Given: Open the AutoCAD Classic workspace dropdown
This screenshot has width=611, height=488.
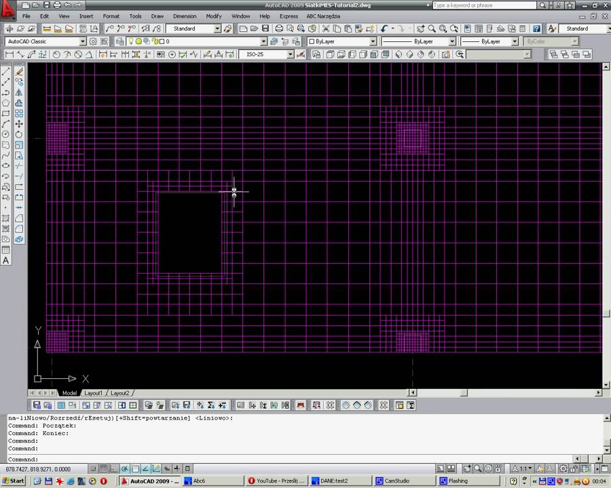Looking at the screenshot, I should pos(83,41).
